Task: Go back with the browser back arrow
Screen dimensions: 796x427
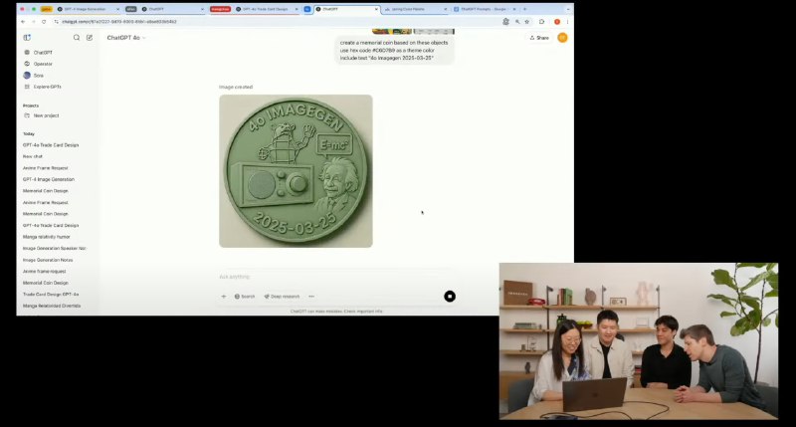Action: coord(23,22)
